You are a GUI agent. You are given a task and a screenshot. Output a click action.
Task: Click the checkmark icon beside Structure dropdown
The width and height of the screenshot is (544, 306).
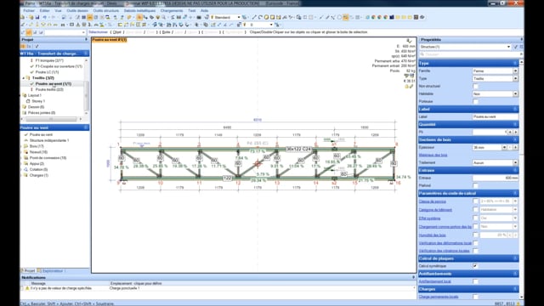[x=516, y=47]
